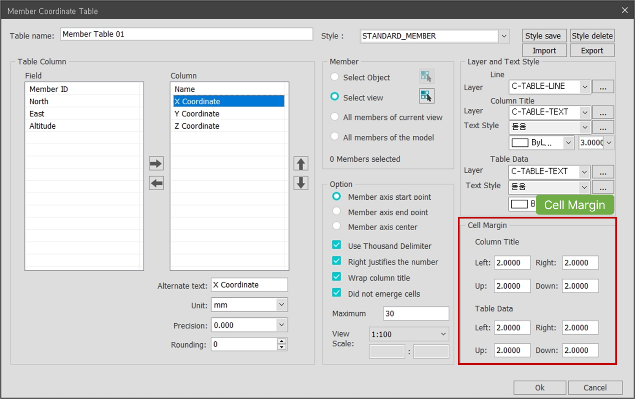This screenshot has width=635, height=399.
Task: Click the Select view pick icon
Action: 426,96
